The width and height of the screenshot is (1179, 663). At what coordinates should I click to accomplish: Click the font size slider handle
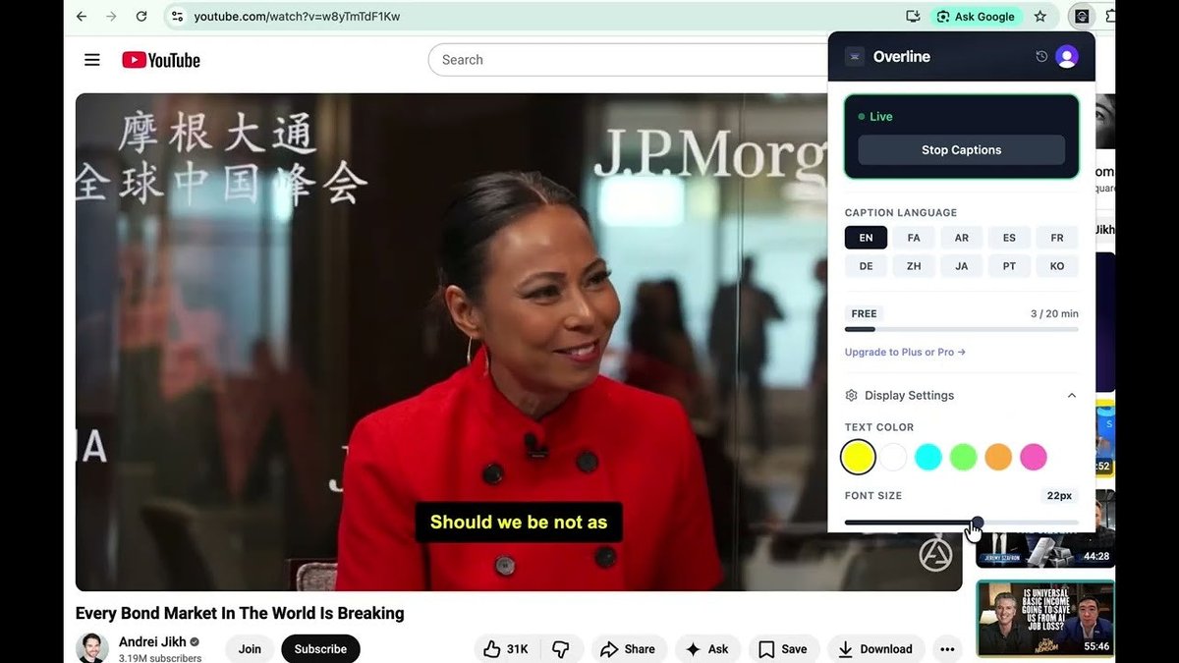pyautogui.click(x=977, y=523)
